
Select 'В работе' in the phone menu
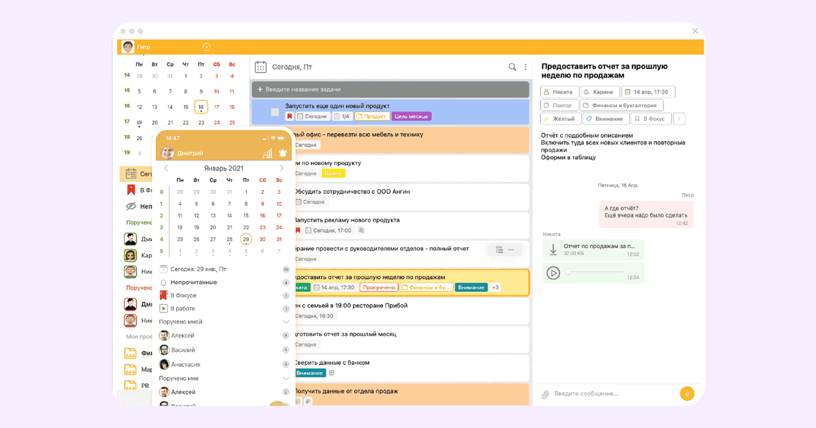(x=182, y=309)
